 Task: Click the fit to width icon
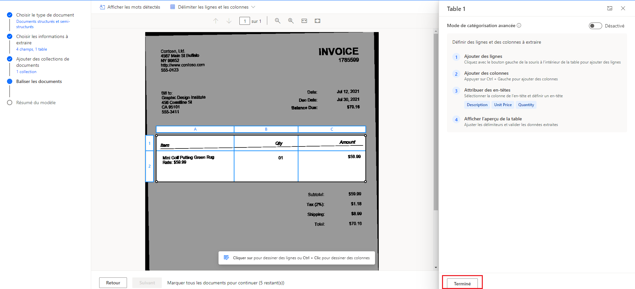tap(304, 21)
